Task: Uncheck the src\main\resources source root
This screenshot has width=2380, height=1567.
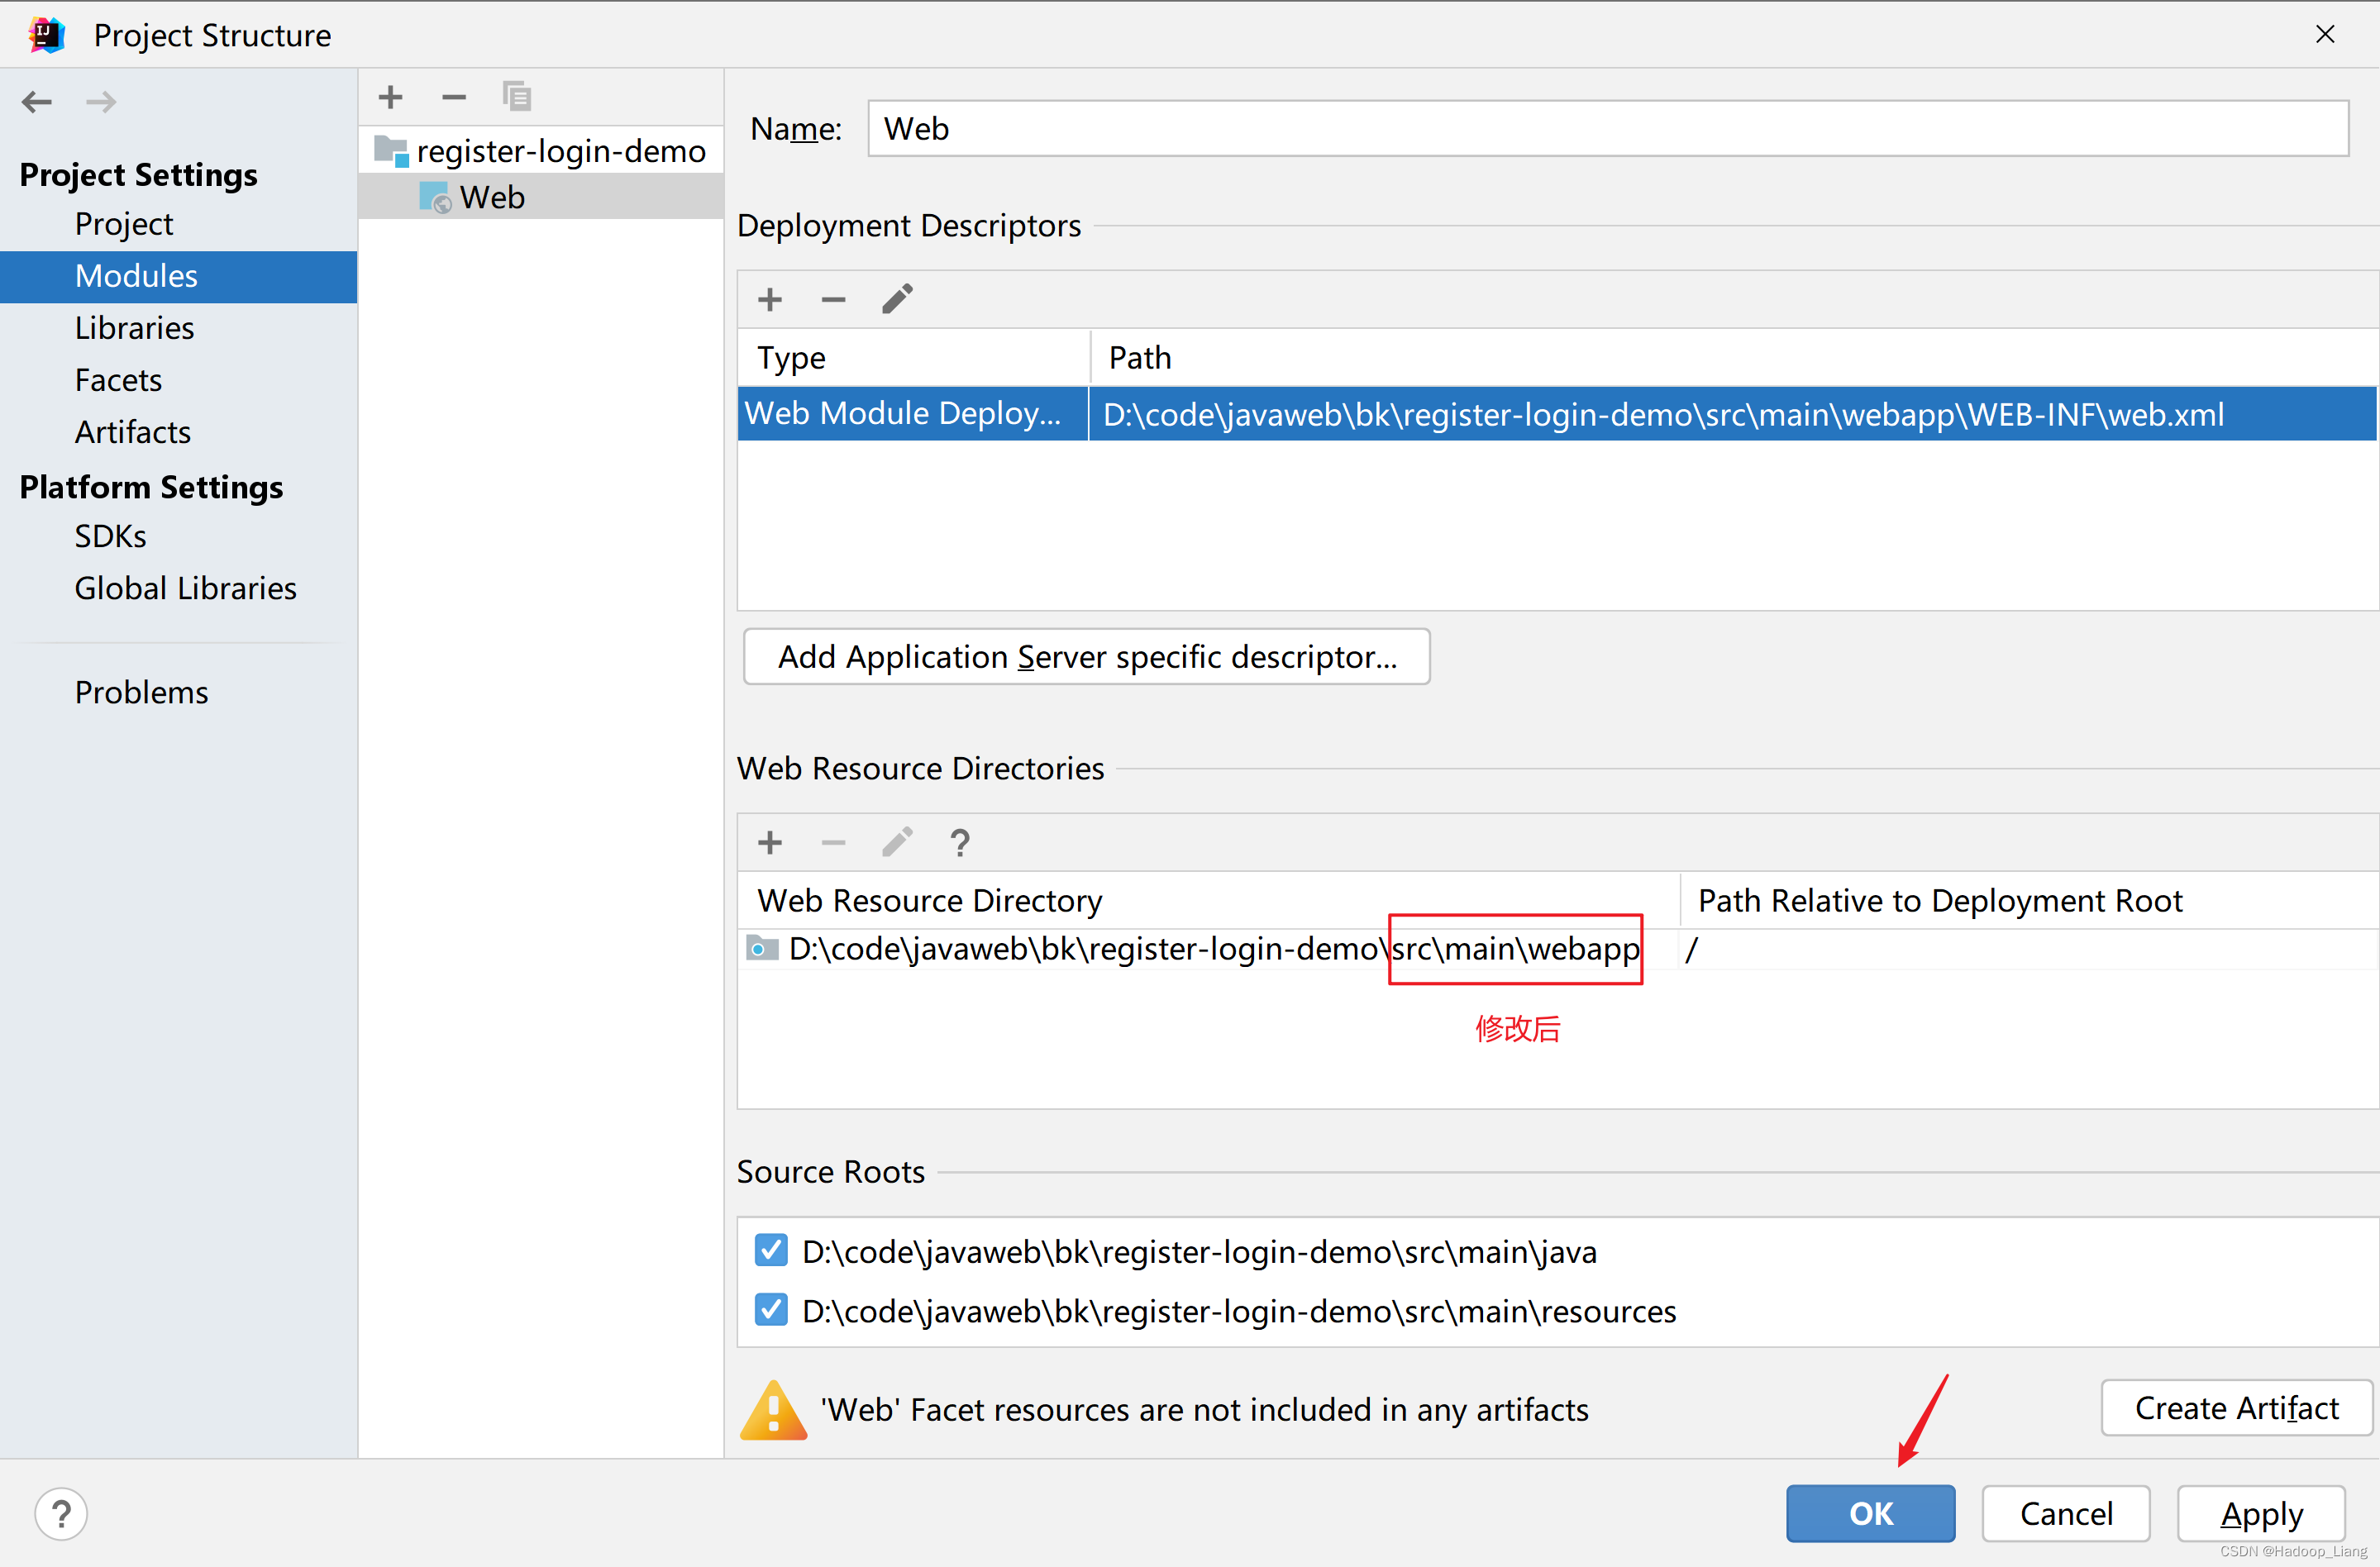Action: [771, 1309]
